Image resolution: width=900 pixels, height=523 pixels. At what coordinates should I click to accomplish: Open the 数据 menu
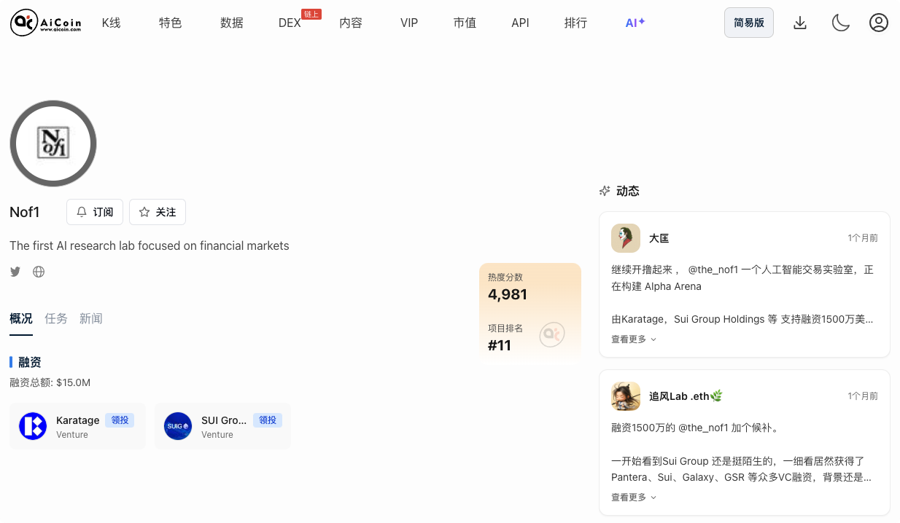click(232, 23)
